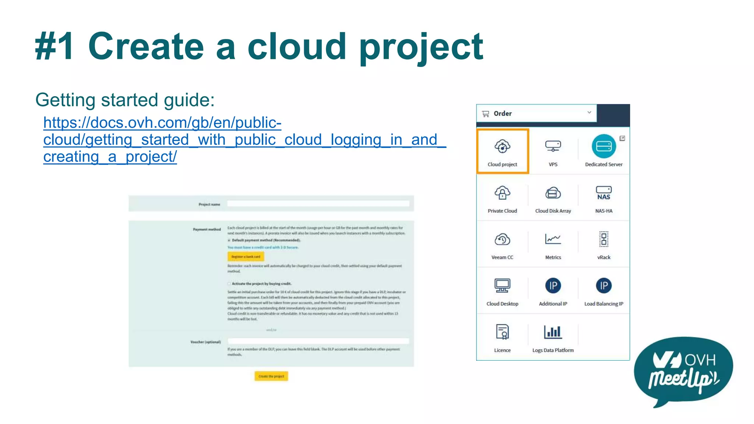The height and width of the screenshot is (424, 754).
Task: Click the Project name input field
Action: click(x=318, y=204)
